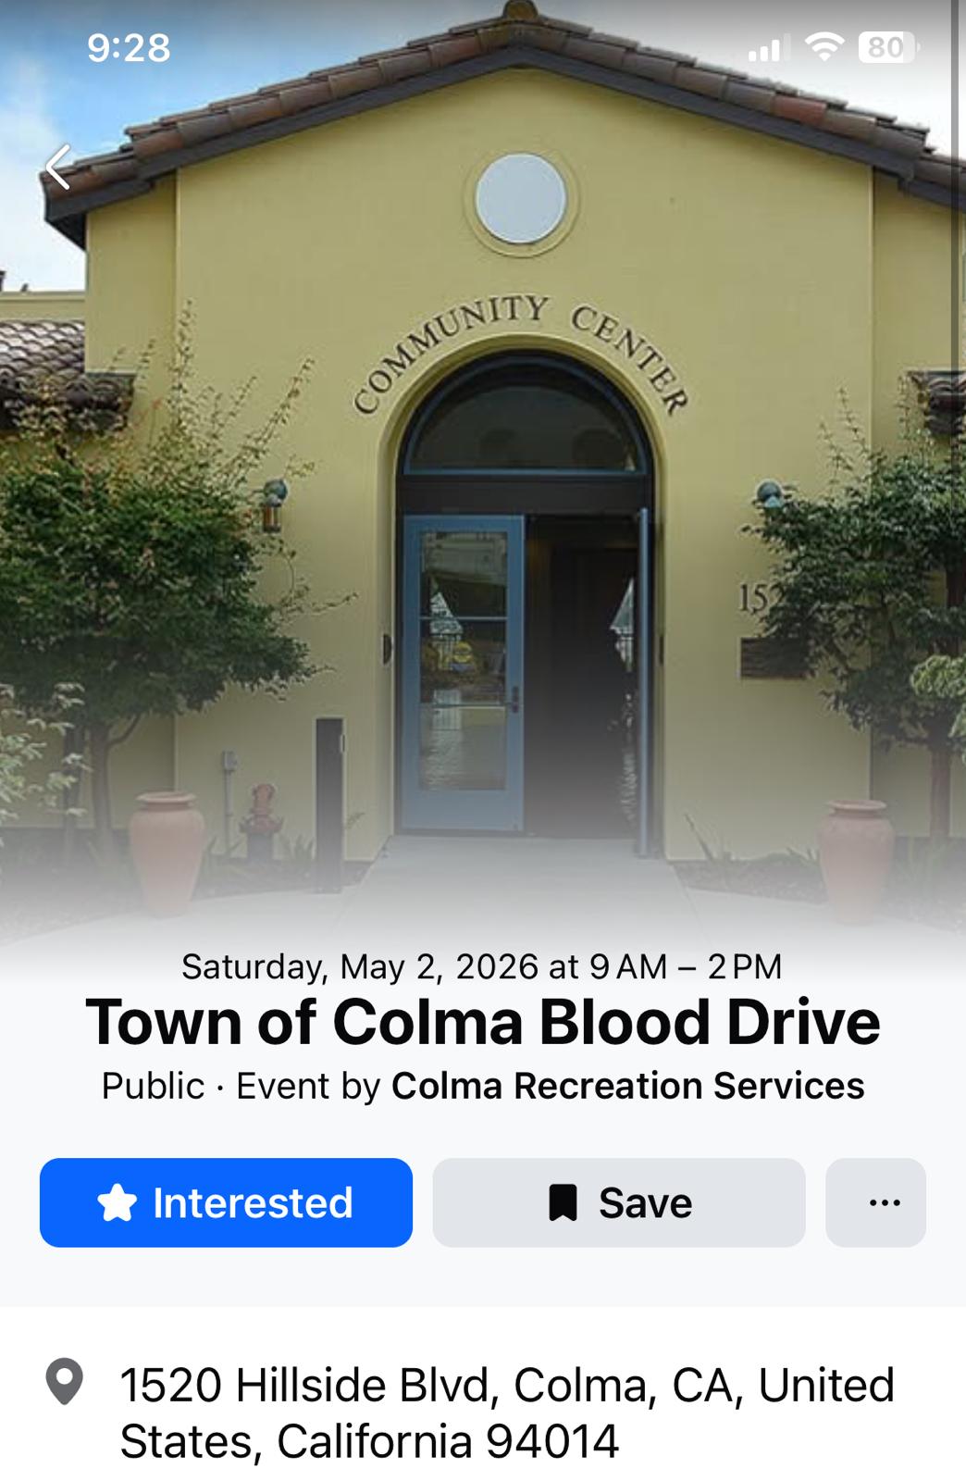Mark the event as Interested

point(226,1202)
